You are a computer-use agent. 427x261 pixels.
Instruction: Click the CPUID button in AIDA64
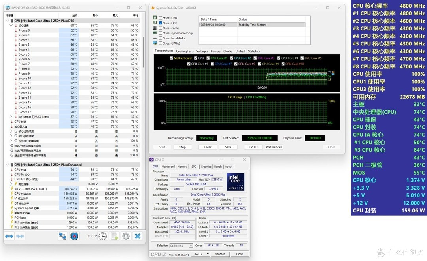pos(253,147)
